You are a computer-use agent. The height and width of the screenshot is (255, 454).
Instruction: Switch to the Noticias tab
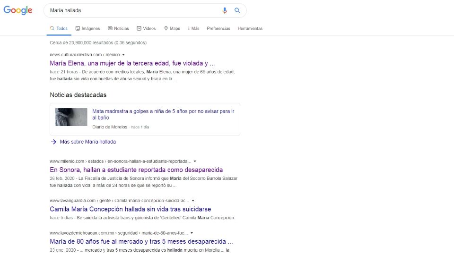click(118, 28)
